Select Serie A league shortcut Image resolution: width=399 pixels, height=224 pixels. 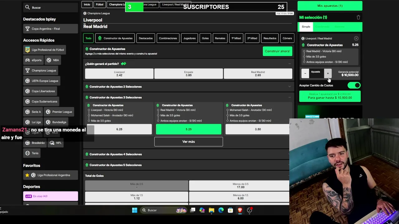coord(33,112)
